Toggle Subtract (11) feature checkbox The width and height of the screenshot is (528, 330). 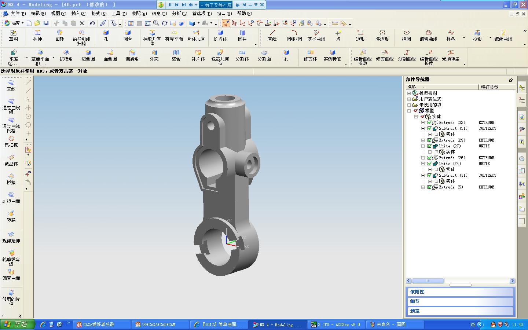[429, 175]
